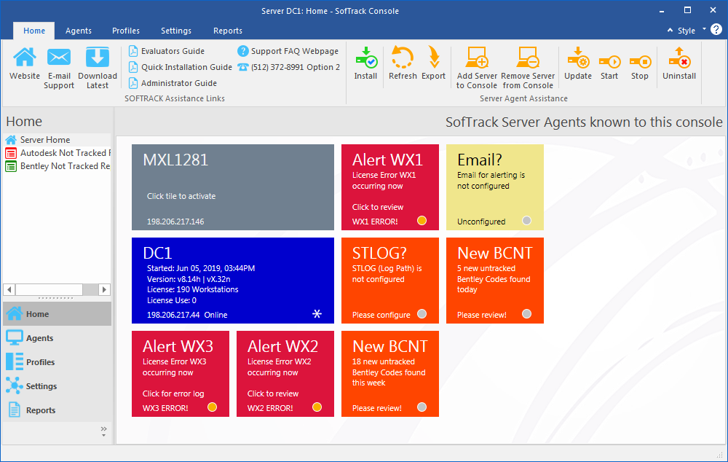Select Autodesk Not Tracked report
This screenshot has width=728, height=462.
[x=57, y=153]
